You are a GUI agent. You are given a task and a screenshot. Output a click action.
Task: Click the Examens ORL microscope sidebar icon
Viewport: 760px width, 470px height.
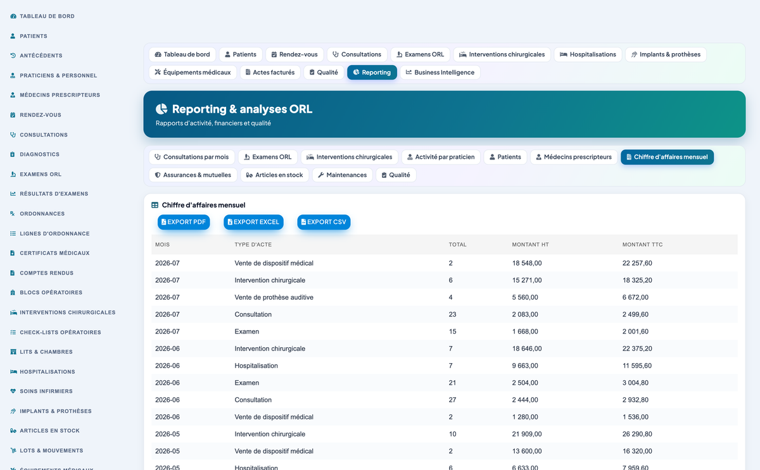click(x=13, y=174)
